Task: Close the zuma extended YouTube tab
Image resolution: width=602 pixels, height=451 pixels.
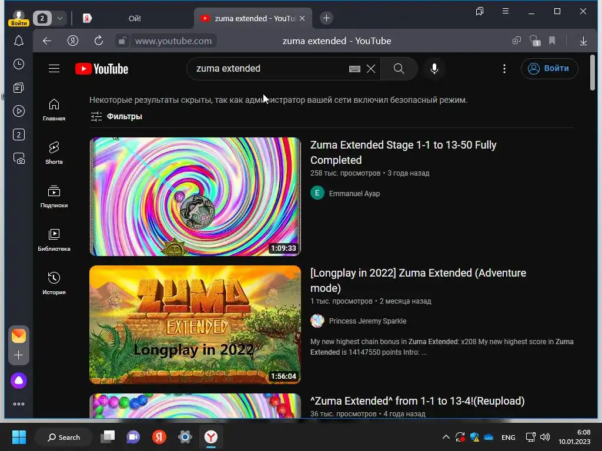Action: (302, 18)
